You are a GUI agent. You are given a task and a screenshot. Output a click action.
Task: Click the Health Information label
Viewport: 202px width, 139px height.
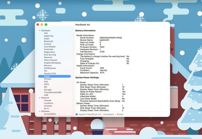coord(86,66)
